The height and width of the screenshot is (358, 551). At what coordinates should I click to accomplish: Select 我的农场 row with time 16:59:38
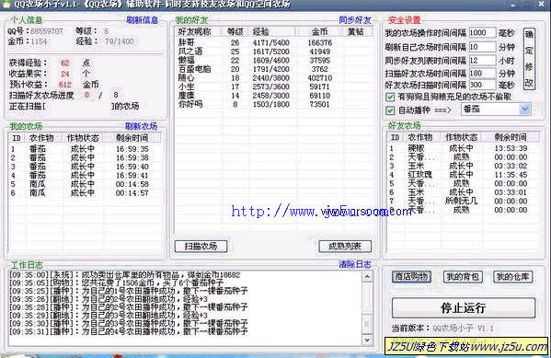click(85, 158)
